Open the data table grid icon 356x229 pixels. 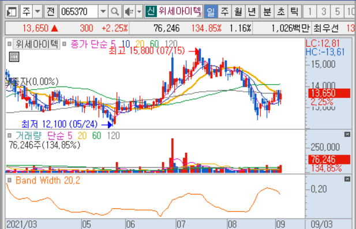[x=14, y=57]
